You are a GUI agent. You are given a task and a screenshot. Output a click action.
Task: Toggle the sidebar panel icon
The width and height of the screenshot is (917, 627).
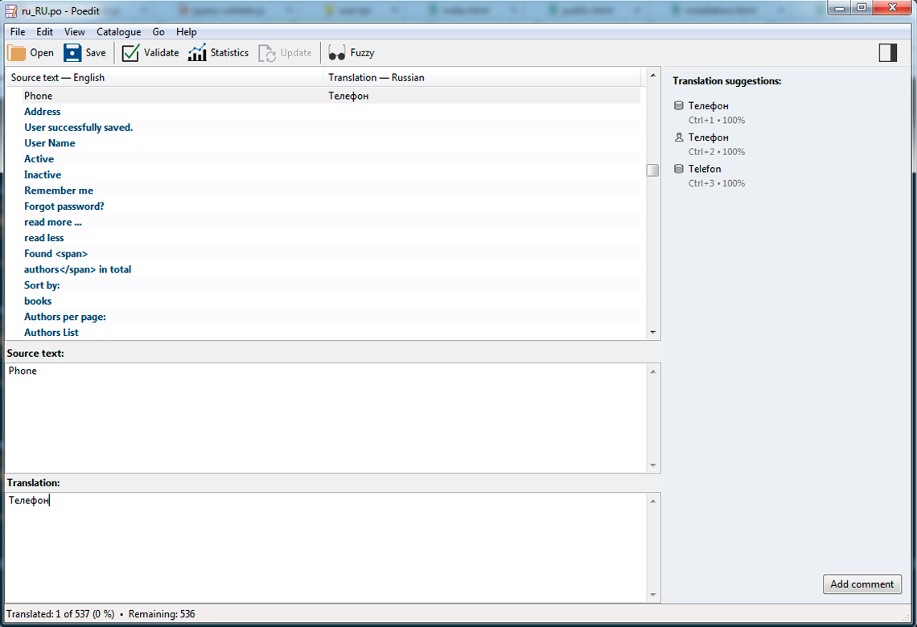[887, 53]
